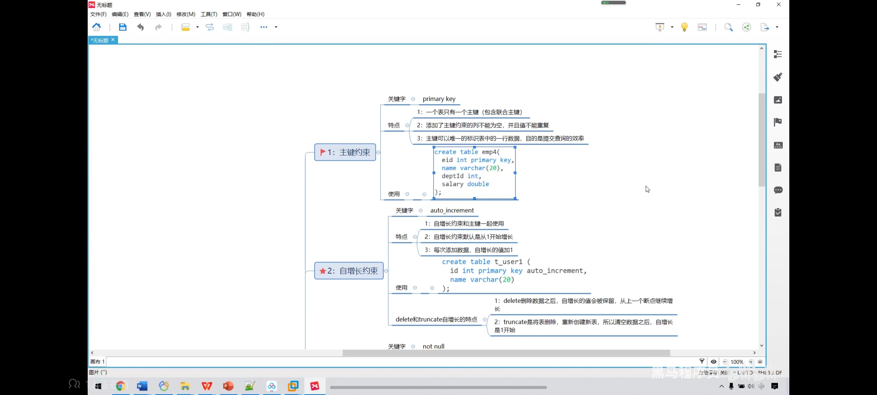Open the 编辑(E) menu

pyautogui.click(x=120, y=14)
